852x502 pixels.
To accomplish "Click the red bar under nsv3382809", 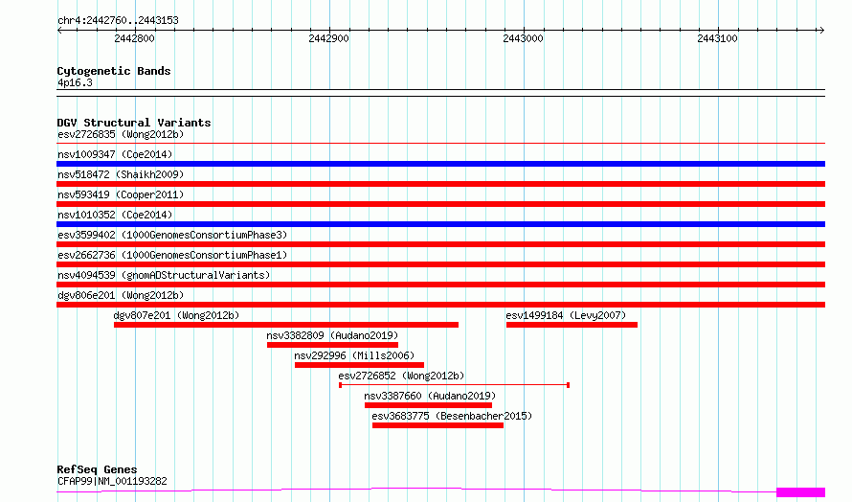I will (x=332, y=345).
